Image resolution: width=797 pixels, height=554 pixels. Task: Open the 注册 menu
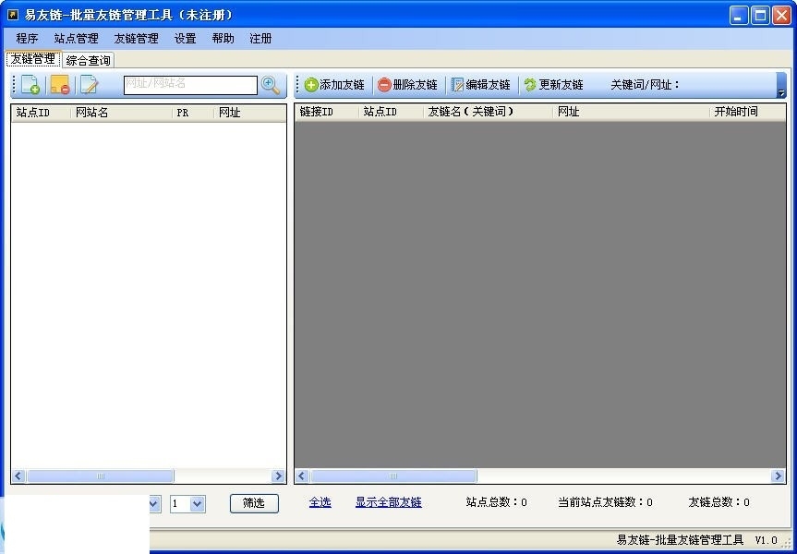point(260,39)
